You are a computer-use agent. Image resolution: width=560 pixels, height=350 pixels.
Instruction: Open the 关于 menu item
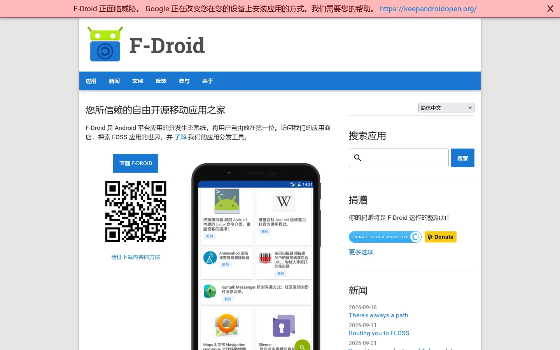coord(208,81)
